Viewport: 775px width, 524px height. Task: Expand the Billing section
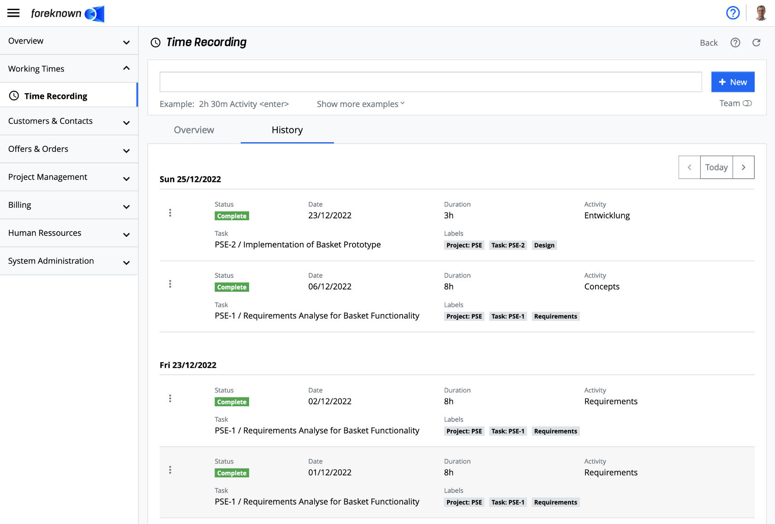pos(69,205)
